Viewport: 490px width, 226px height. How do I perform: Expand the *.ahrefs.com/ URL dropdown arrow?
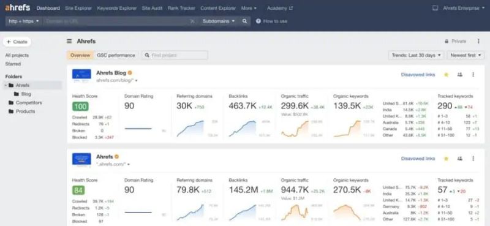(x=129, y=164)
